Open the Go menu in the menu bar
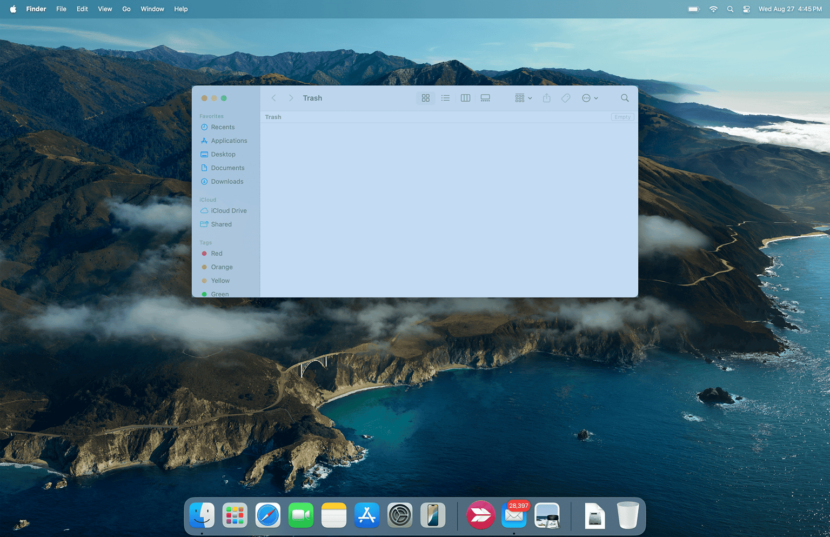 [126, 9]
